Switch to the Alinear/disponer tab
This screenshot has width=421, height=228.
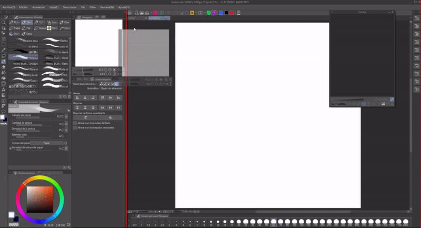point(101,79)
